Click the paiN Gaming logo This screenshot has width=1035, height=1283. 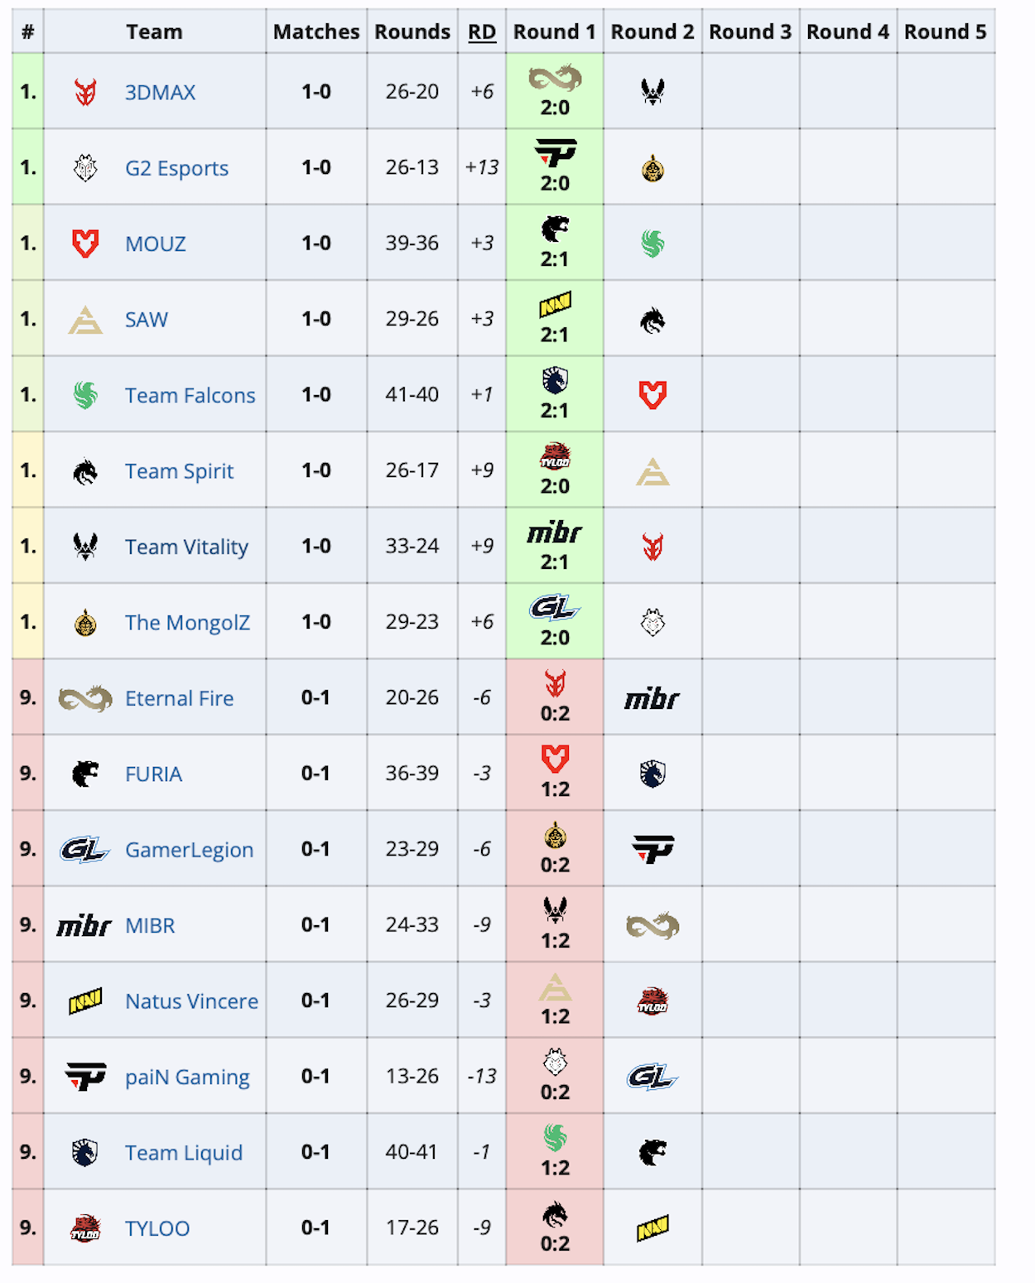tap(83, 1076)
